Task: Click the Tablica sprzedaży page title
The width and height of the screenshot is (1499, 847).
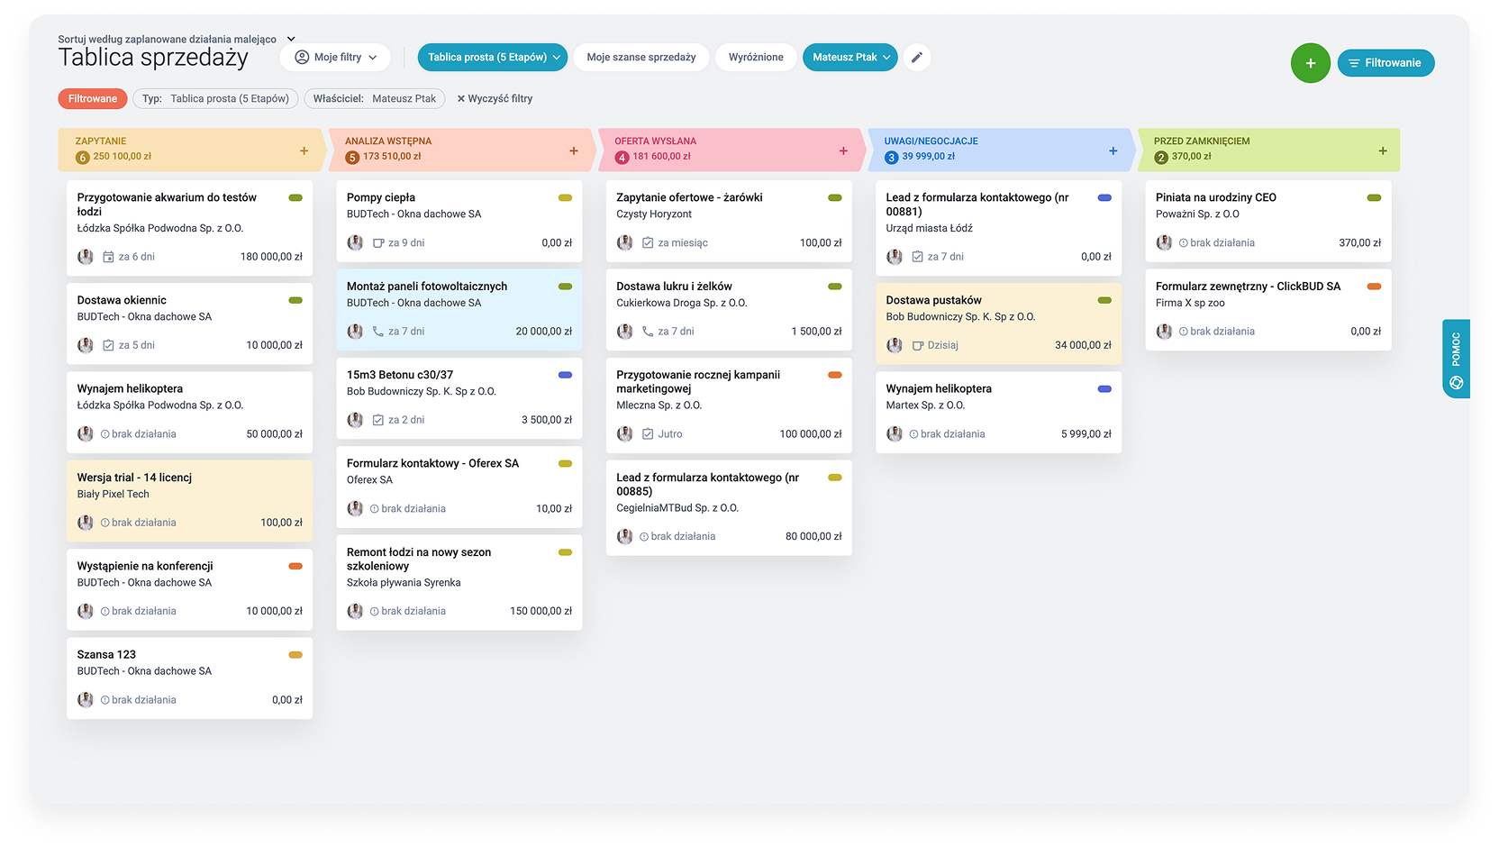Action: 153,58
